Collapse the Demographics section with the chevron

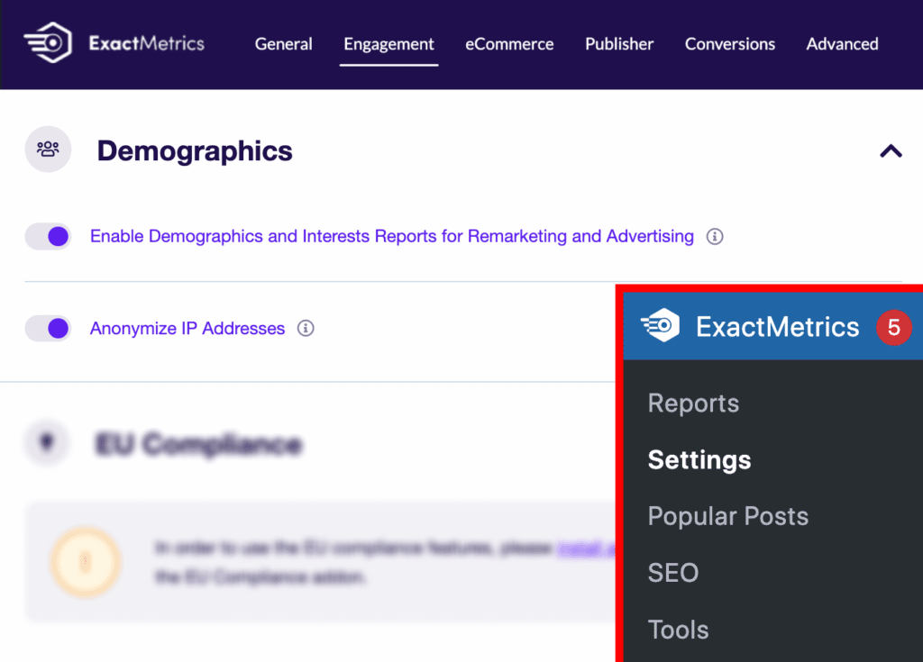[x=891, y=150]
